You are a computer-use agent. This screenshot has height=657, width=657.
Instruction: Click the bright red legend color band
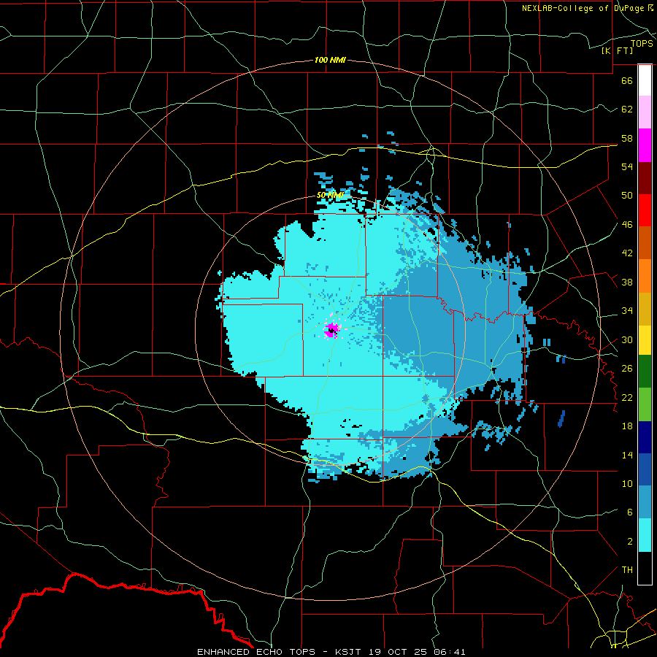pos(645,210)
